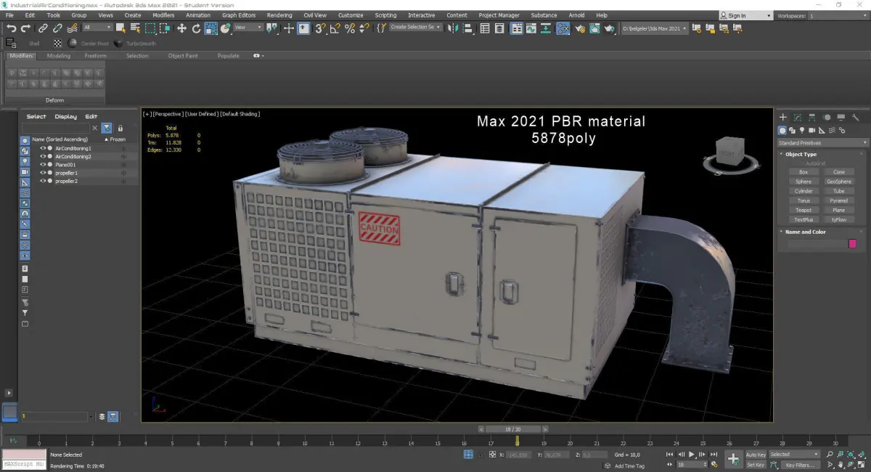Select the Select and Move tool
The height and width of the screenshot is (472, 871).
[x=181, y=28]
